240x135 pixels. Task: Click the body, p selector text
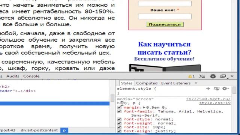click(x=126, y=103)
